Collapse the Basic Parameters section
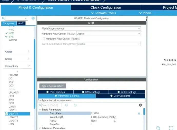 (40, 110)
